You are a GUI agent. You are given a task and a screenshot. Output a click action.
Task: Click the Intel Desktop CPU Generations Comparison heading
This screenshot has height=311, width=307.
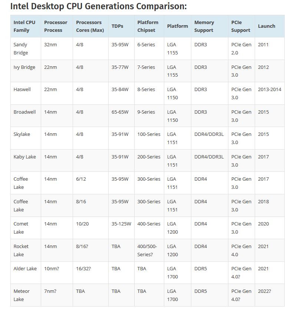[x=98, y=6]
